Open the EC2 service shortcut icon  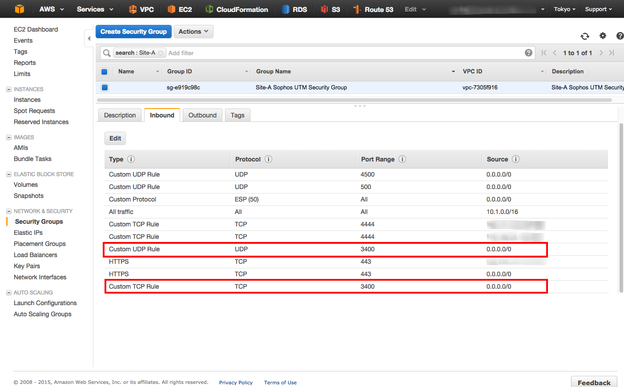[171, 9]
